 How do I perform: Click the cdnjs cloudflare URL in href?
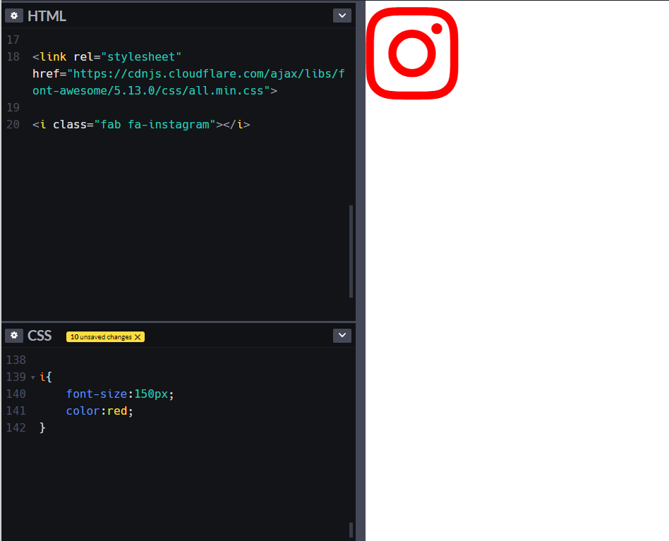(188, 82)
